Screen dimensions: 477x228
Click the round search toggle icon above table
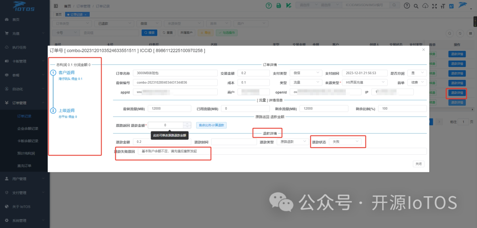tap(450, 34)
